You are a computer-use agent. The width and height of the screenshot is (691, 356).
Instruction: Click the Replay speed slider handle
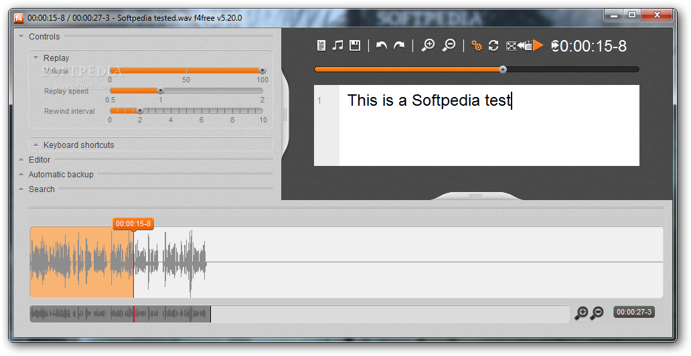coord(161,91)
